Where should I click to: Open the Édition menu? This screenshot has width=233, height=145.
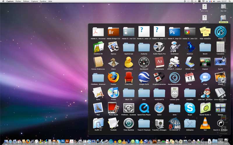pos(26,1)
